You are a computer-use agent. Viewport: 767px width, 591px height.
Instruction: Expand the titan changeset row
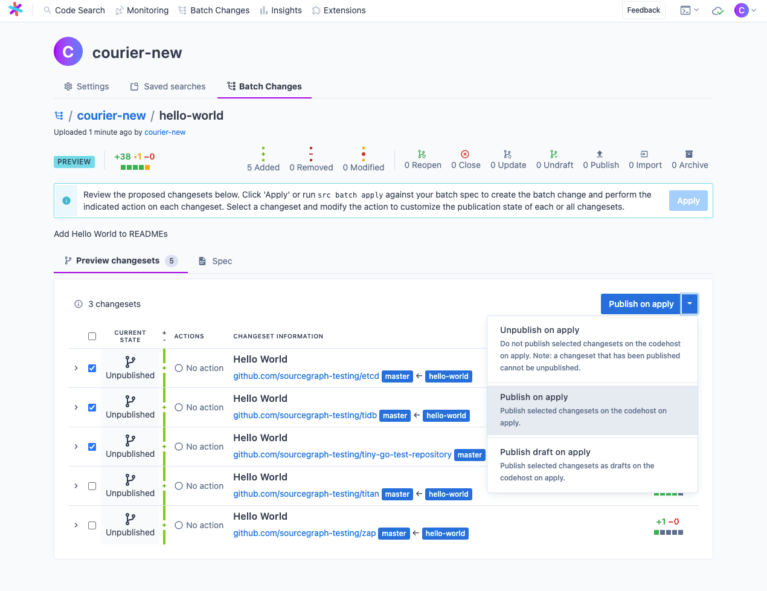[76, 486]
